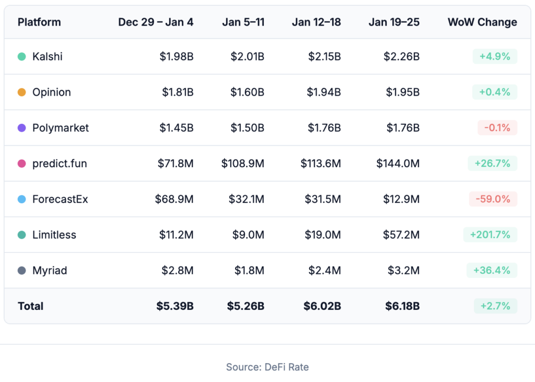Viewport: 535px width, 382px height.
Task: Click the Total $6.18B cell
Action: click(402, 306)
